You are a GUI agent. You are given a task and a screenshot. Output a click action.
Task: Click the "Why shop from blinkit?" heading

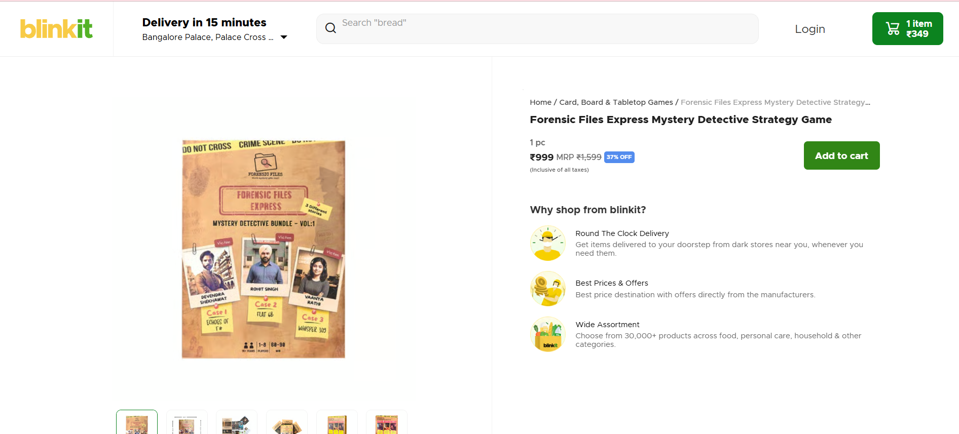[588, 210]
